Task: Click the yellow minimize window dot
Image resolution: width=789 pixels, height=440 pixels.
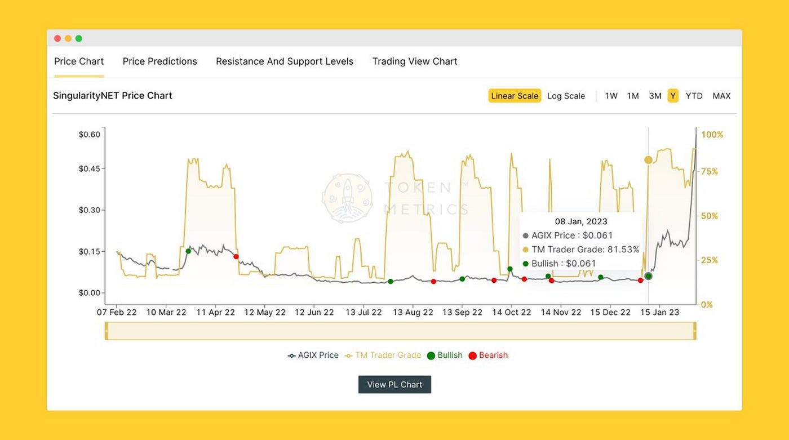Action: (68, 38)
